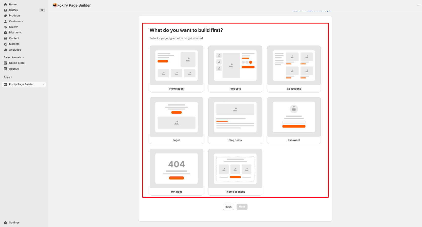The width and height of the screenshot is (422, 227).
Task: Click the pin dot beside Foxify Page Builder
Action: [43, 85]
